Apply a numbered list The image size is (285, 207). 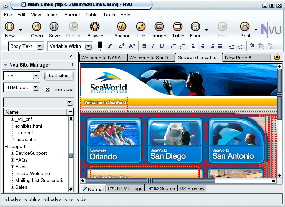coord(173,46)
